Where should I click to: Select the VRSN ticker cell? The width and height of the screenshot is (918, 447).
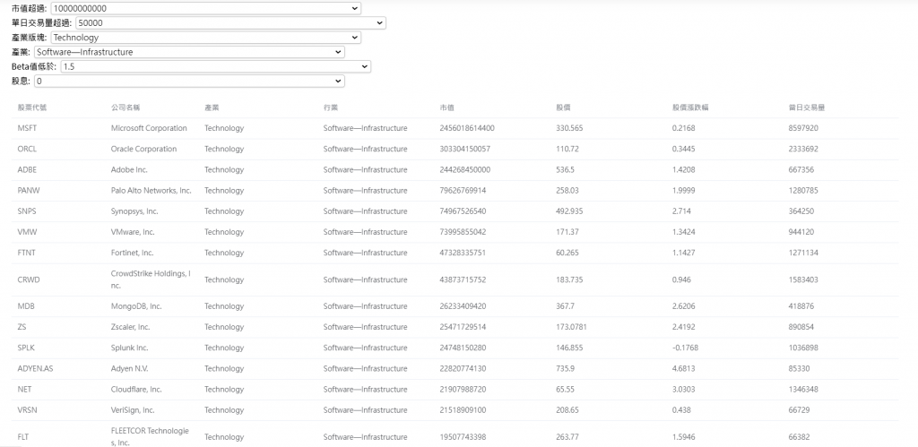coord(27,410)
